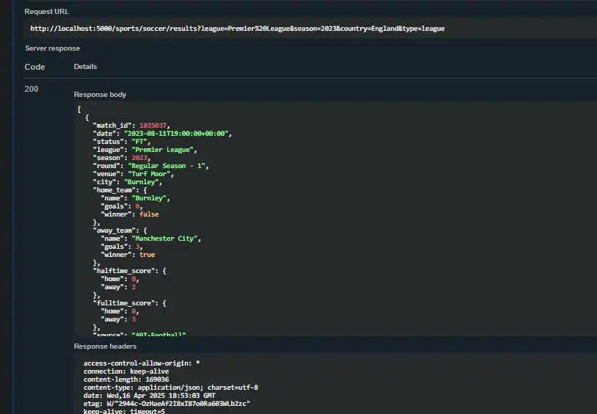Click the Details column header
This screenshot has height=414, width=597.
point(85,67)
